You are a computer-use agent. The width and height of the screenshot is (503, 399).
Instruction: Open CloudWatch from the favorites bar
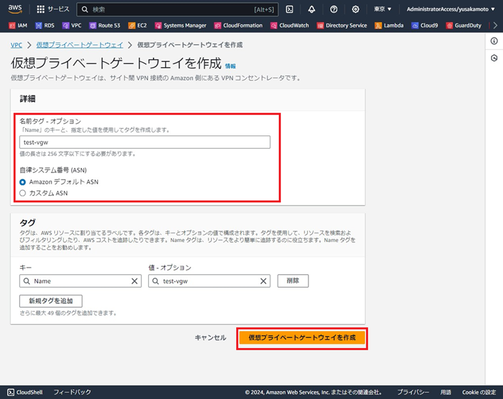(x=290, y=25)
